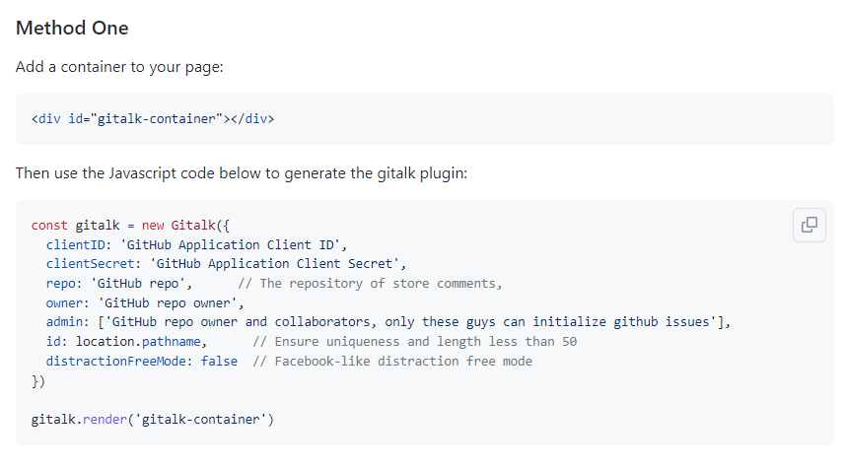Click the "Method One" heading
846x468 pixels.
click(x=72, y=28)
